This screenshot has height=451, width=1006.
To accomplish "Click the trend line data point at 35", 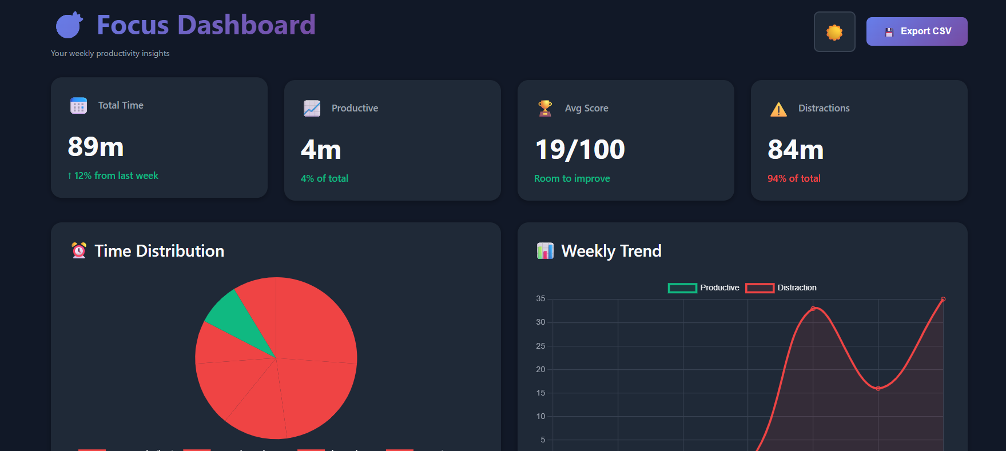I will click(943, 300).
